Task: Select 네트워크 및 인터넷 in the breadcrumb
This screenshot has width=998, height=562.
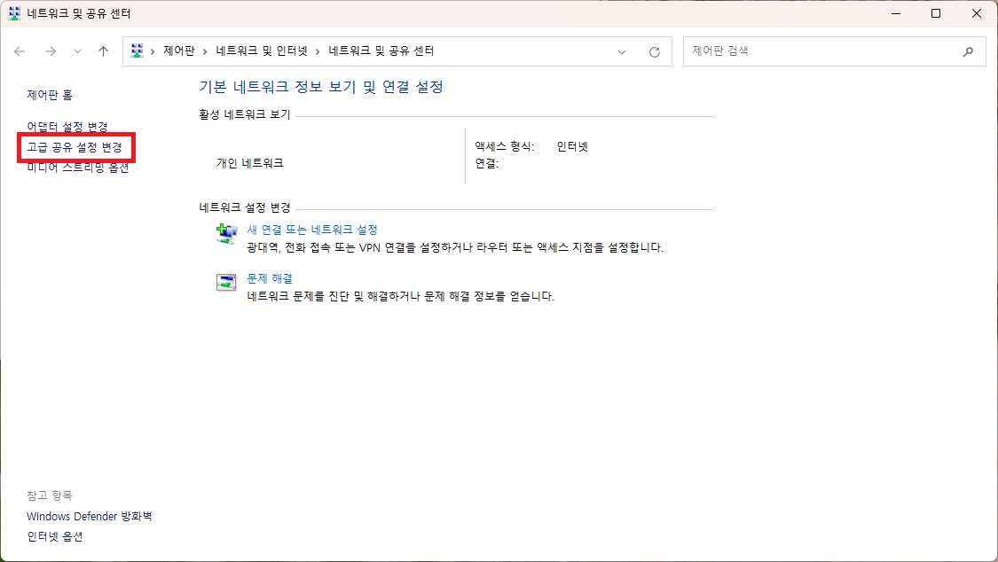Action: pyautogui.click(x=263, y=51)
